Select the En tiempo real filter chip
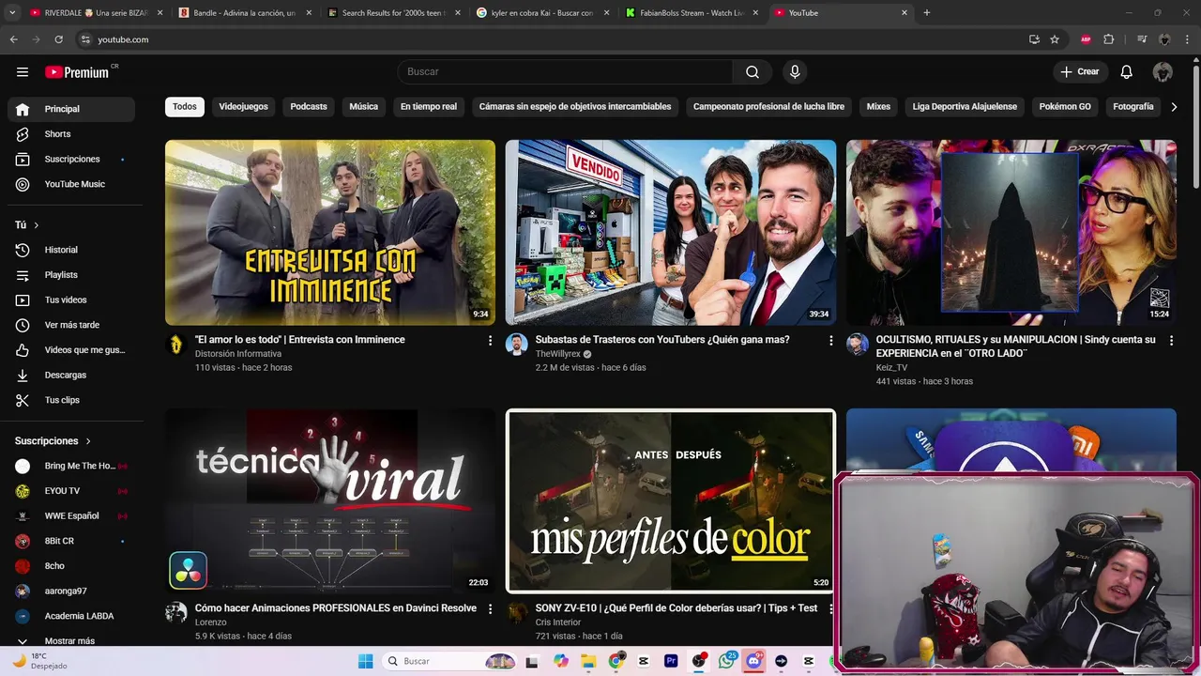 point(429,107)
